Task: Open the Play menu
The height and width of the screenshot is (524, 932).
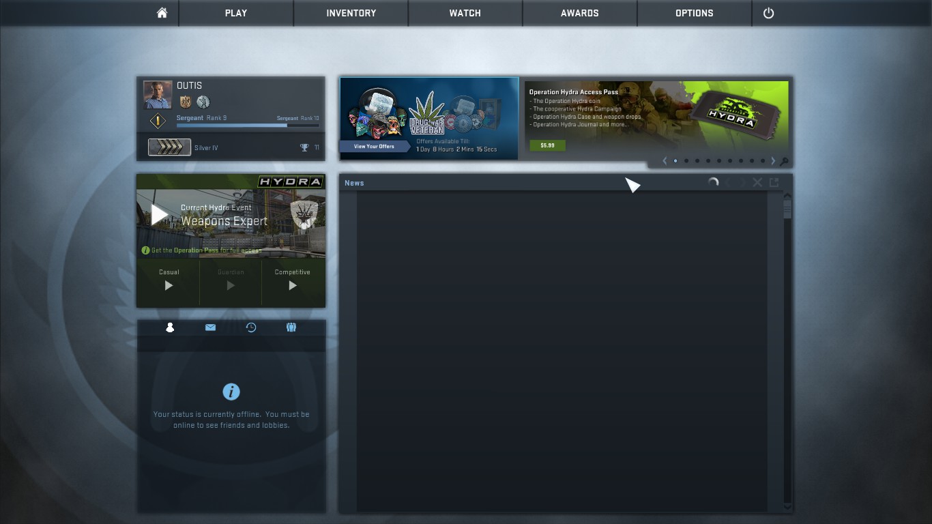Action: [236, 13]
